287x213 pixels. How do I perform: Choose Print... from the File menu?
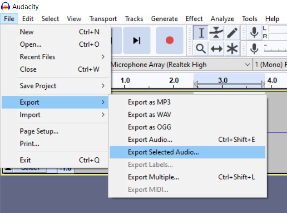[55, 144]
